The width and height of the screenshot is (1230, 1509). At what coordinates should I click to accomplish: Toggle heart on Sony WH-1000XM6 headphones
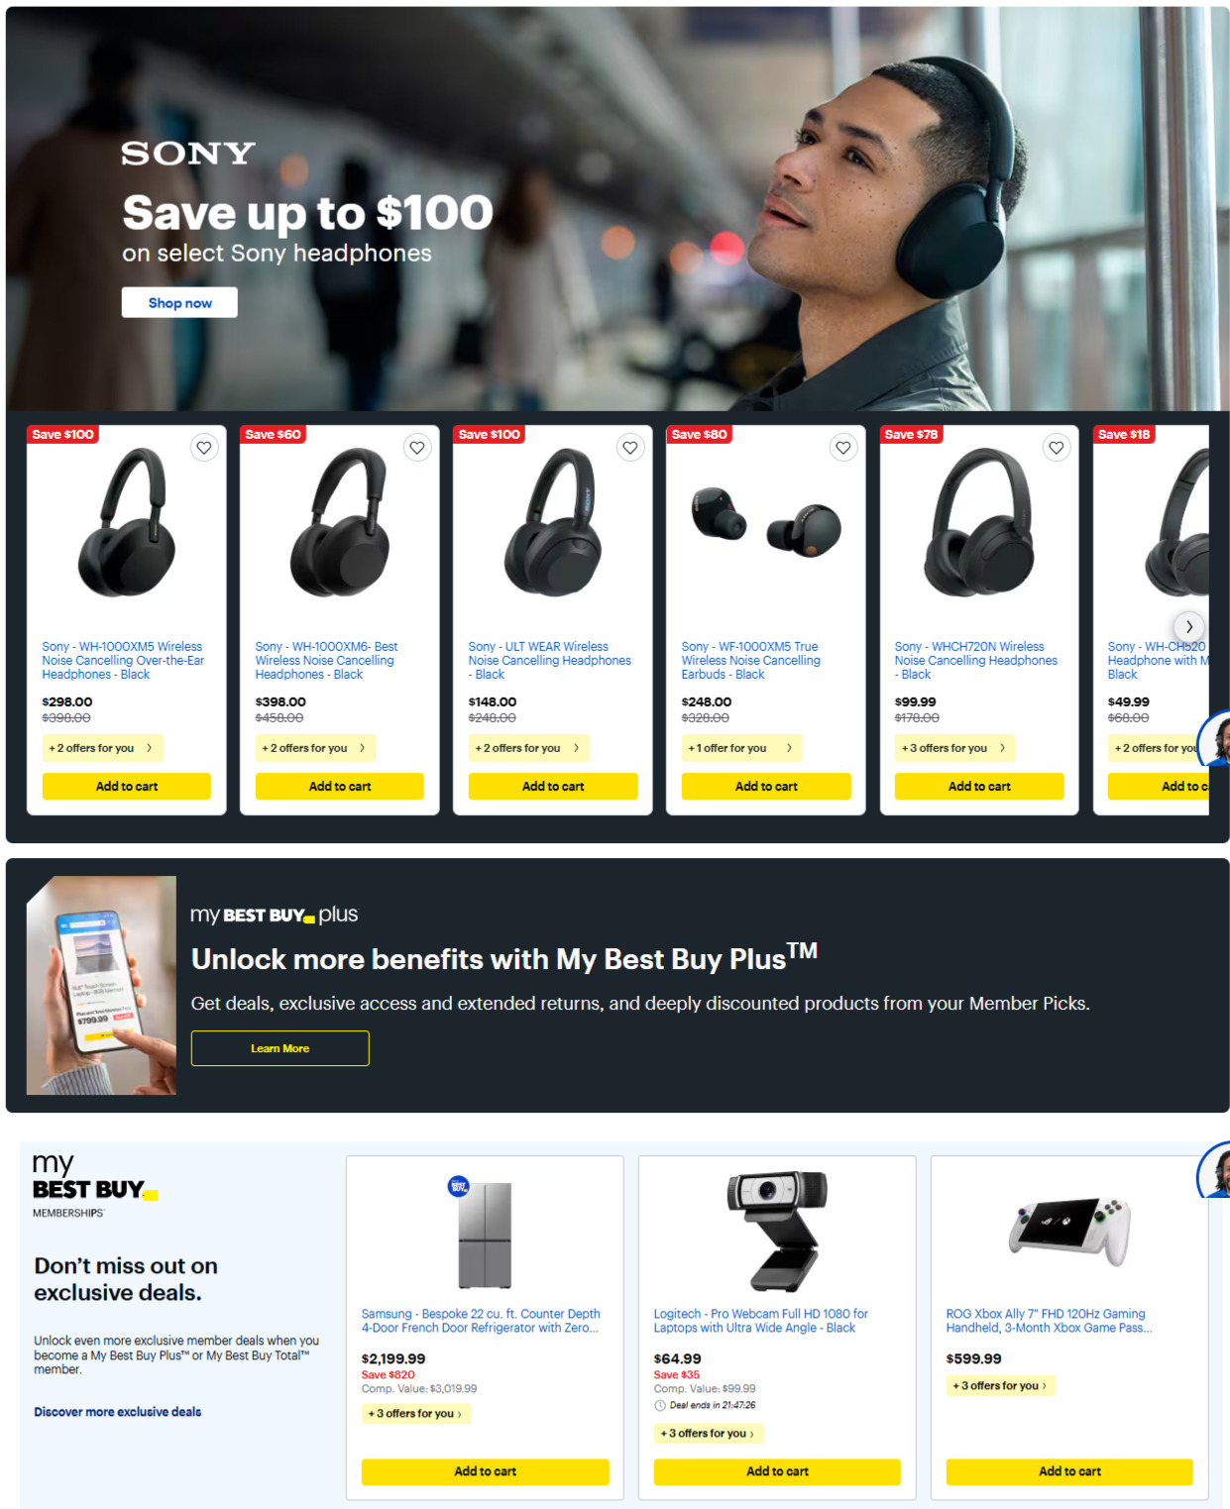pos(417,448)
